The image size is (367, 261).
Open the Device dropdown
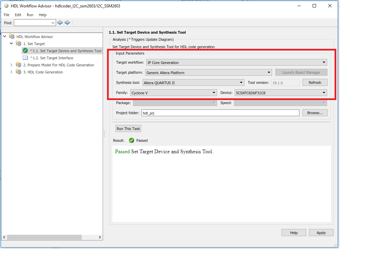click(281, 93)
